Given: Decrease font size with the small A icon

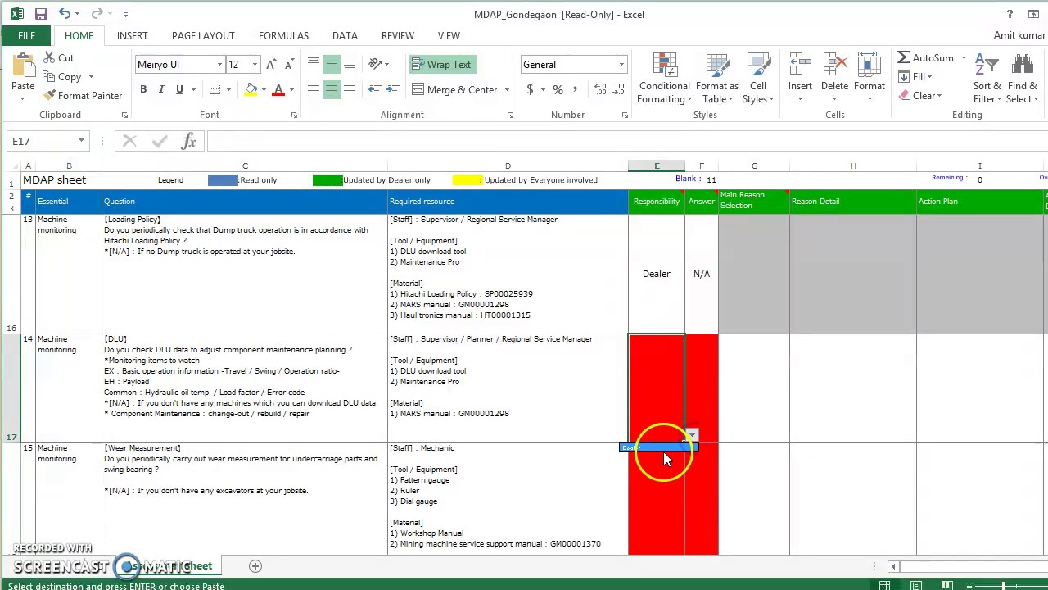Looking at the screenshot, I should tap(290, 65).
